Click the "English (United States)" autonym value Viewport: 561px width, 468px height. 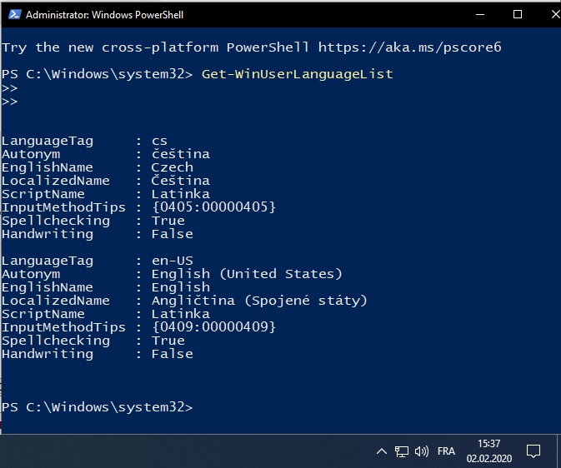[x=247, y=274]
